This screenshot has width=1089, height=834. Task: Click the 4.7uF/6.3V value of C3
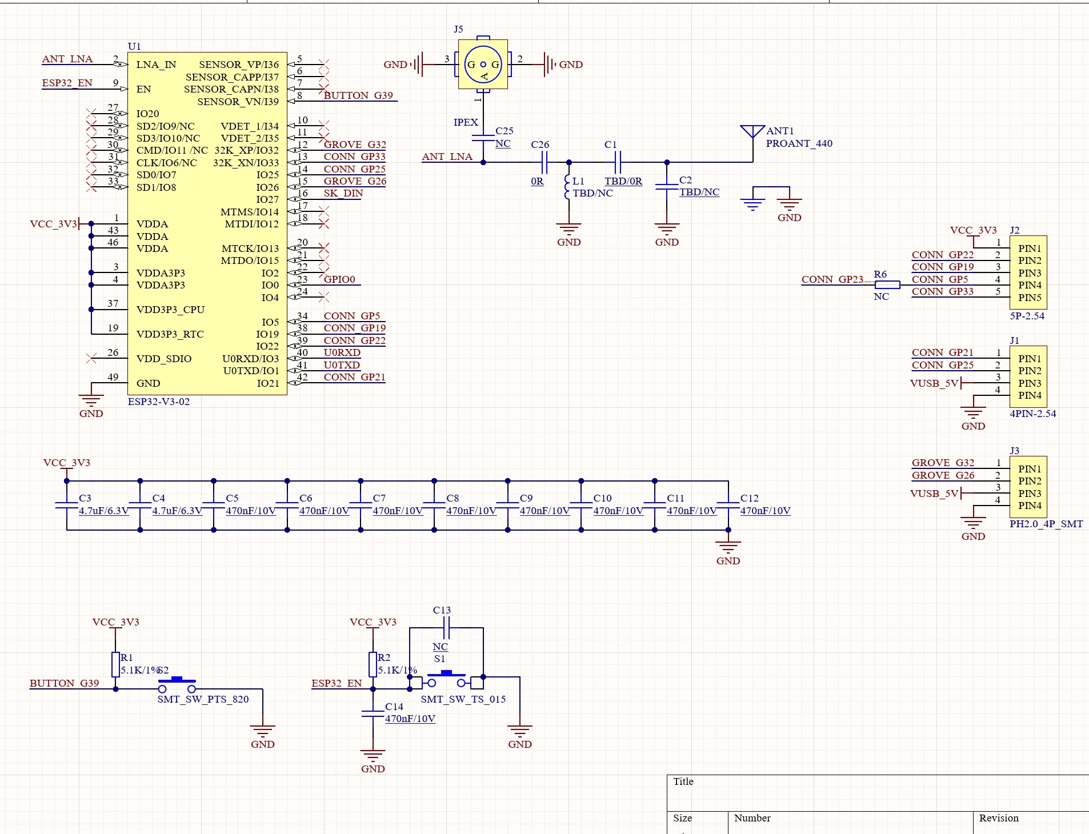tap(103, 511)
